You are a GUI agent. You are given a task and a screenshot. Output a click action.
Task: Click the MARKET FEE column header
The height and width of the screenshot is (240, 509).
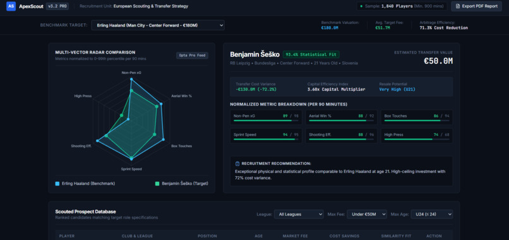[295, 236]
